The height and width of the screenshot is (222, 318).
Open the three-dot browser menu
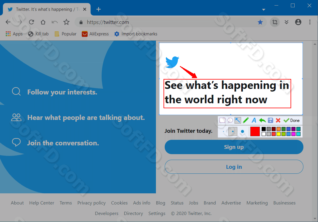(x=310, y=22)
